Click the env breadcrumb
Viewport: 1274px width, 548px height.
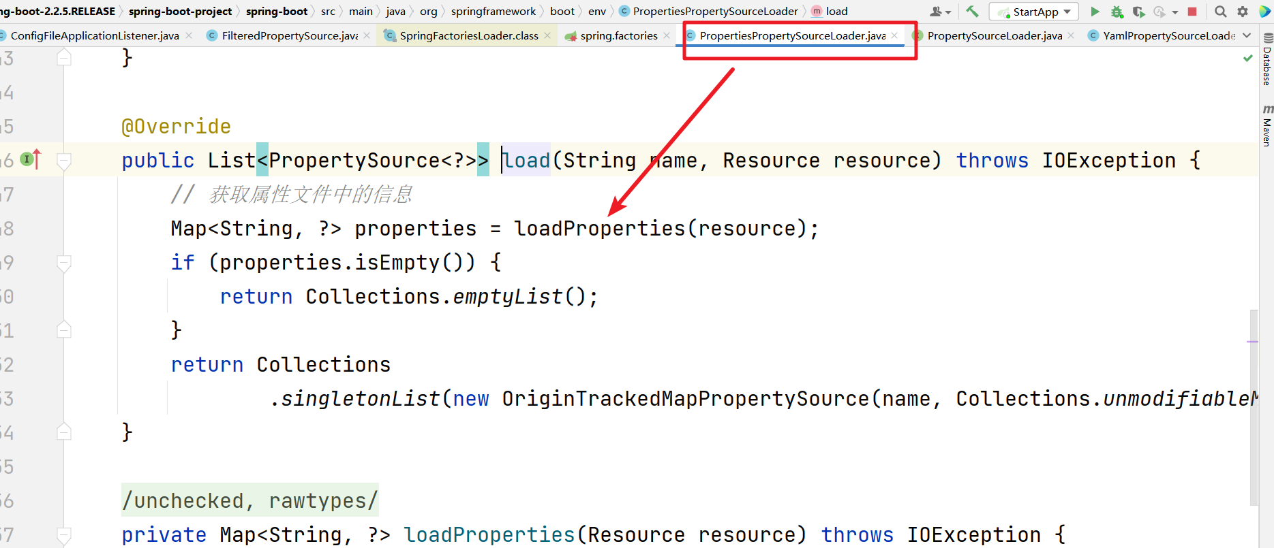597,11
